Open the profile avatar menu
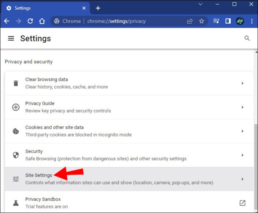The height and width of the screenshot is (213, 258). 240,21
